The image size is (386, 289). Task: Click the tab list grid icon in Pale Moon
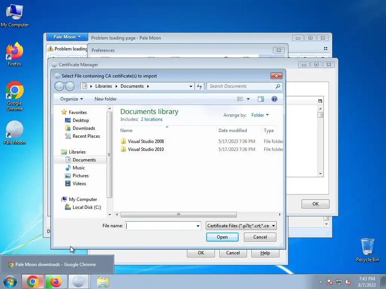pyautogui.click(x=325, y=49)
